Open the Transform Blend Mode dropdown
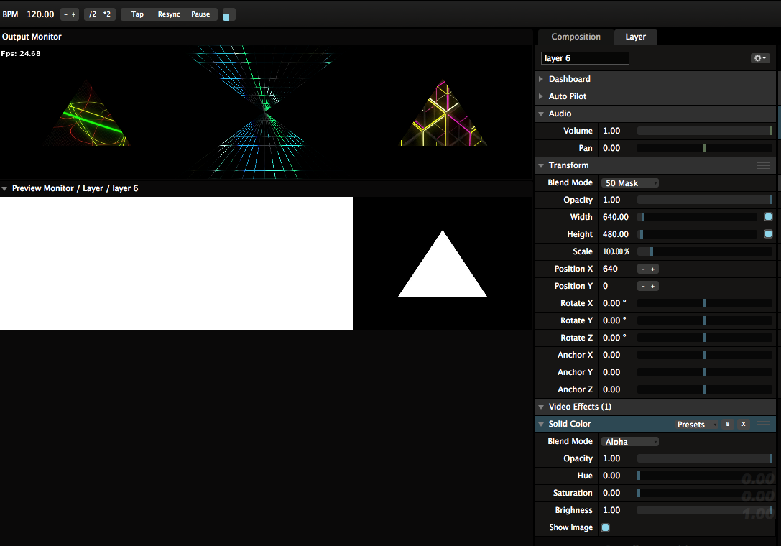 pos(630,183)
